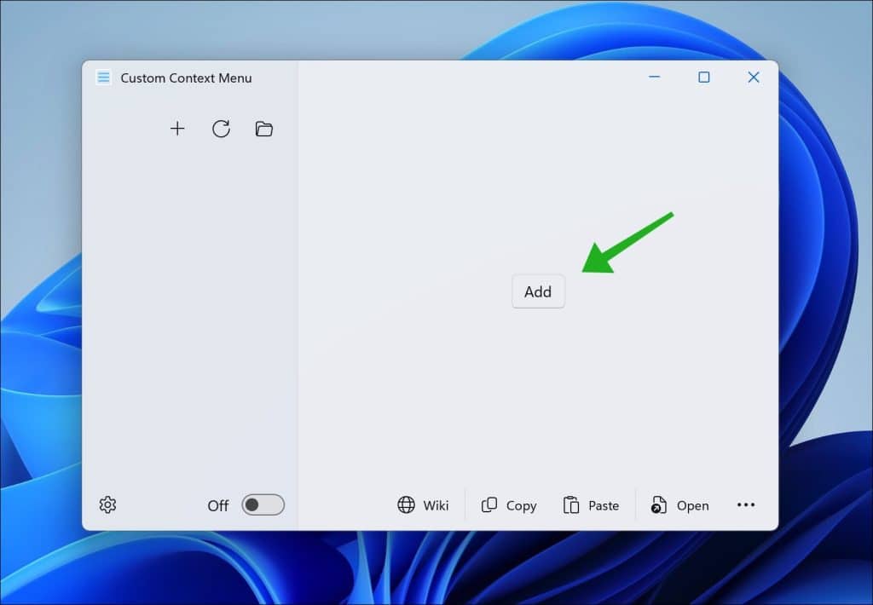Switch the Off toggle to enable custom menu
Viewport: 873px width, 605px height.
click(x=263, y=504)
